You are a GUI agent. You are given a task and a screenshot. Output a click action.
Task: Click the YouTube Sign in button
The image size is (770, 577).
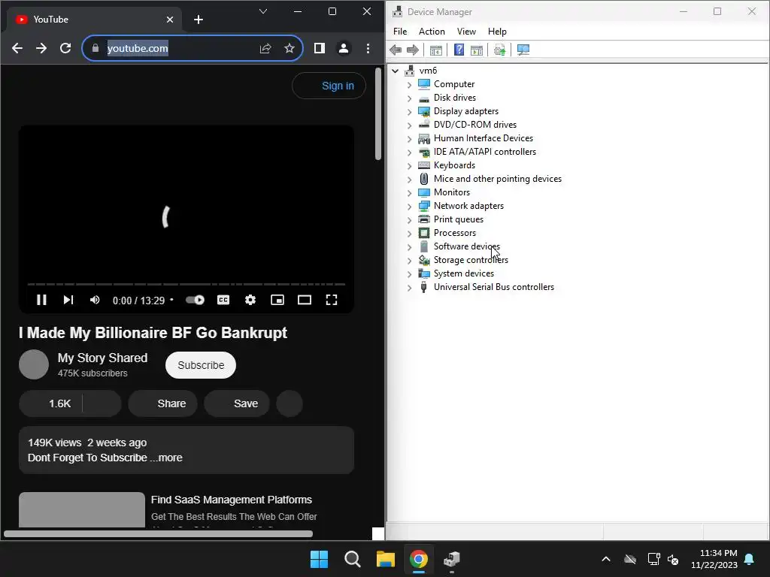point(329,86)
